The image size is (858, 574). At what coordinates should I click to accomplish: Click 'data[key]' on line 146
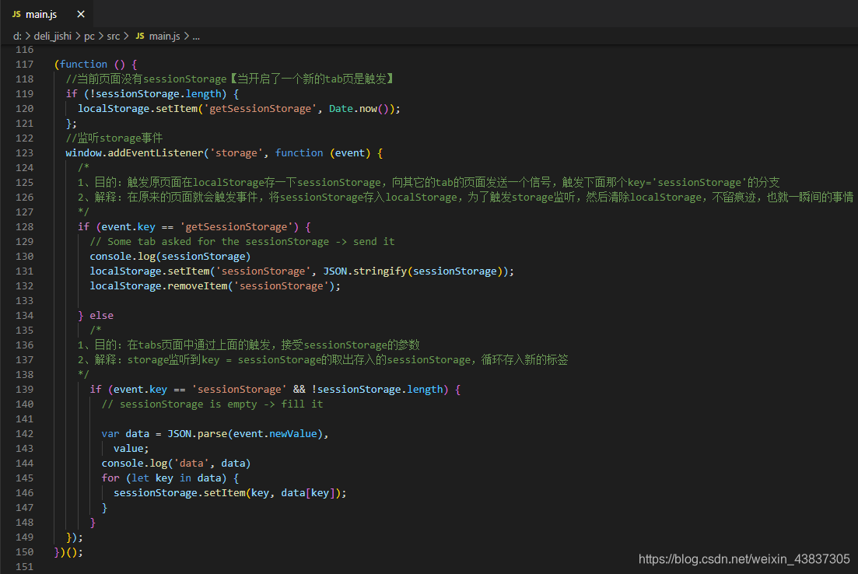click(x=308, y=492)
